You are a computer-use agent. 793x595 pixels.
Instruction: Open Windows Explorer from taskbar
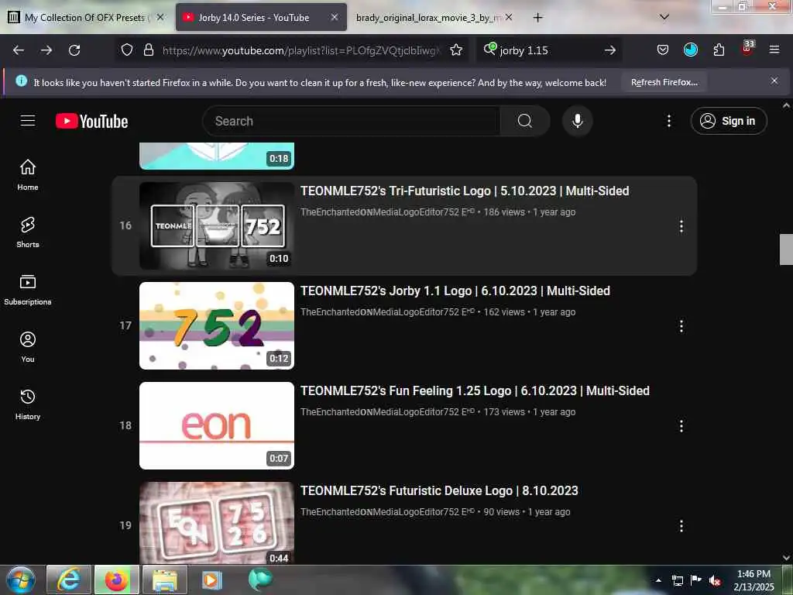(x=165, y=580)
